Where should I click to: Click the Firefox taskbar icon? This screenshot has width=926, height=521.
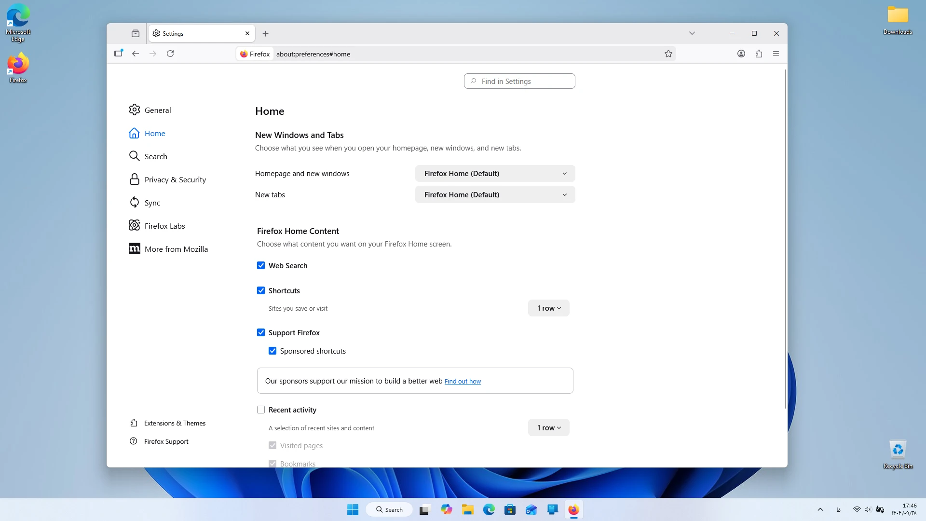point(573,509)
